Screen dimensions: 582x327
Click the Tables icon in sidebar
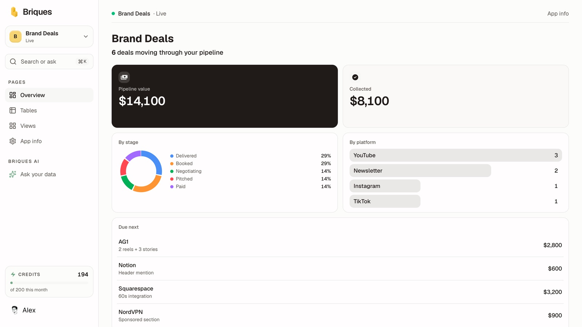pos(13,110)
